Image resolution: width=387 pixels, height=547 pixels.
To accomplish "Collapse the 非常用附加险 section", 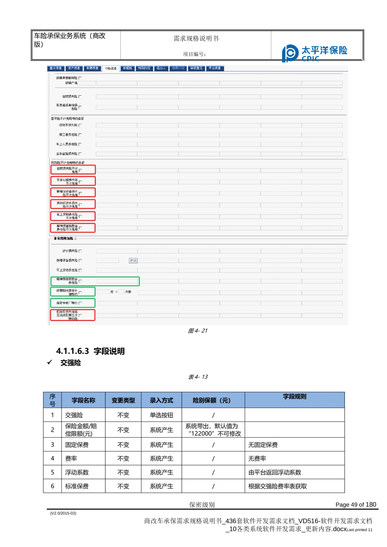I will coord(75,239).
